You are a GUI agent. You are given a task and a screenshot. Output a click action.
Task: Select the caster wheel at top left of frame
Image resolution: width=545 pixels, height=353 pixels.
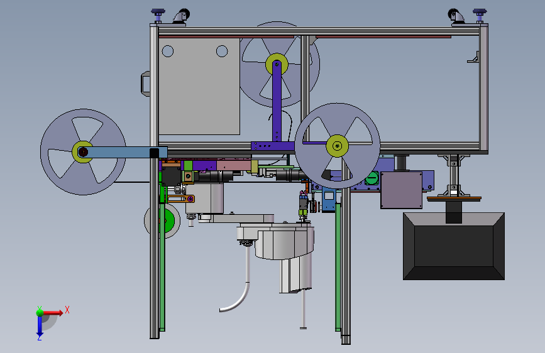pos(181,16)
